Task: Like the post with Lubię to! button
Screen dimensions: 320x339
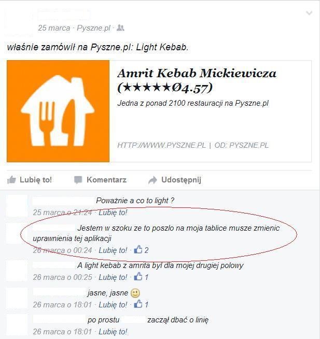Action: point(30,180)
